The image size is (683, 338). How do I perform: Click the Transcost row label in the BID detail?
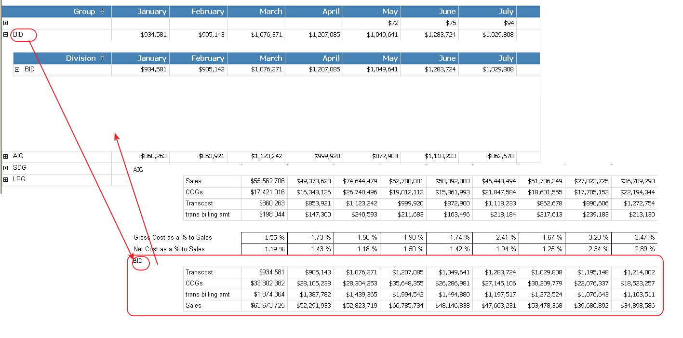(x=197, y=272)
